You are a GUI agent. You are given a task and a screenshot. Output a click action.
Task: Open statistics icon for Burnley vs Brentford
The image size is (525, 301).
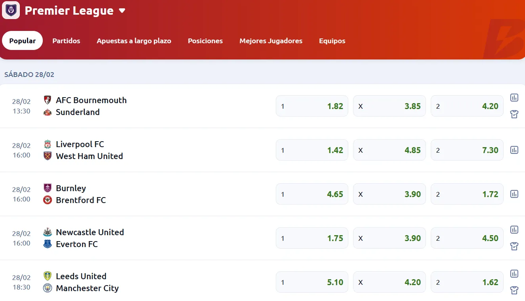click(514, 194)
